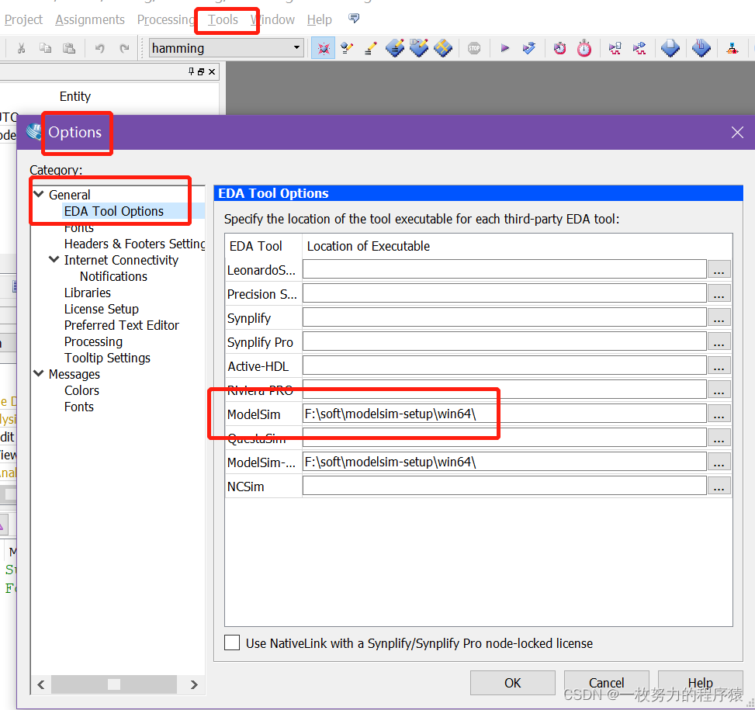Image resolution: width=755 pixels, height=710 pixels.
Task: Click the first red stopwatch timing icon
Action: [x=559, y=48]
